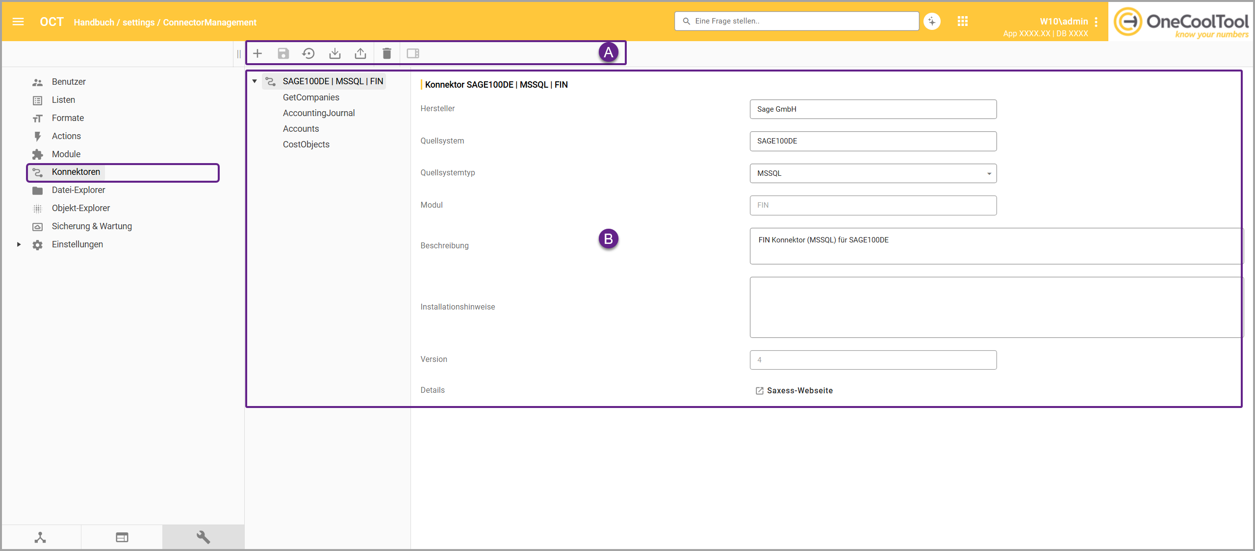Select AccountingJournal tree item
Image resolution: width=1255 pixels, height=551 pixels.
pyautogui.click(x=319, y=113)
